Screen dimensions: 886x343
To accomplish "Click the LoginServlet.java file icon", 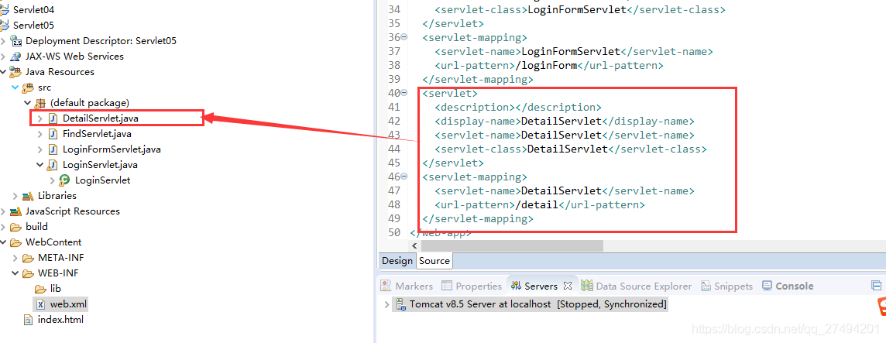I will coord(53,165).
